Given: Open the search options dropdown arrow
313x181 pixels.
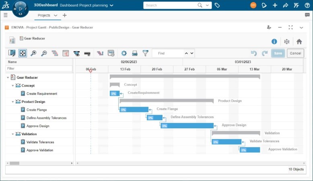Looking at the screenshot, I should pyautogui.click(x=208, y=5).
